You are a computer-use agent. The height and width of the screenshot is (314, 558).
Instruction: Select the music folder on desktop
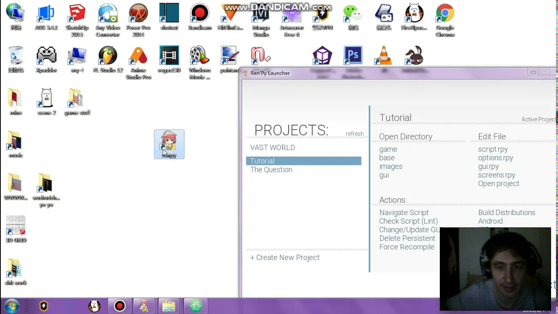pyautogui.click(x=16, y=144)
